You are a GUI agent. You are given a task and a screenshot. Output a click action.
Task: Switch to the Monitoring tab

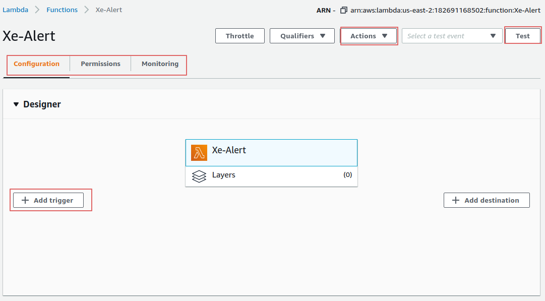click(160, 64)
